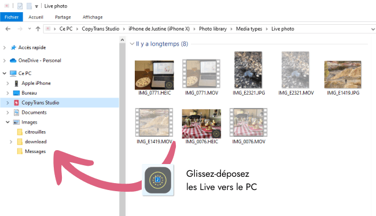Image resolution: width=376 pixels, height=216 pixels.
Task: Select IMG_0771.HEIC thumbnail
Action: point(154,75)
